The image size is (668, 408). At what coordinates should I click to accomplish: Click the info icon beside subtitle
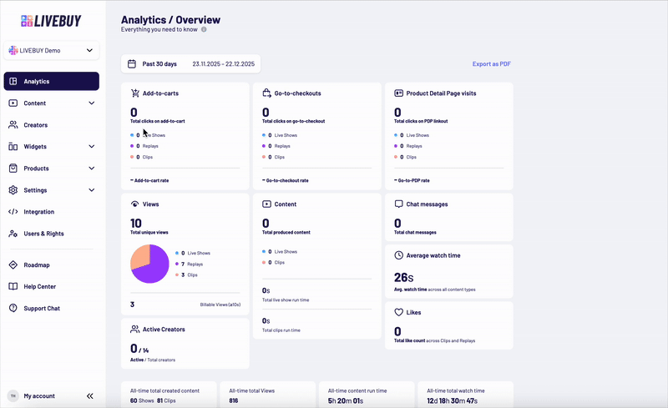pos(204,29)
